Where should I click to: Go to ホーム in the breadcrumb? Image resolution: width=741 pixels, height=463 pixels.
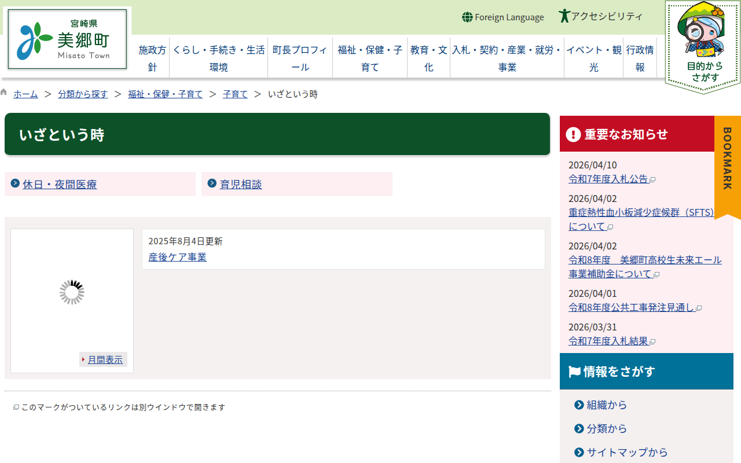[25, 94]
